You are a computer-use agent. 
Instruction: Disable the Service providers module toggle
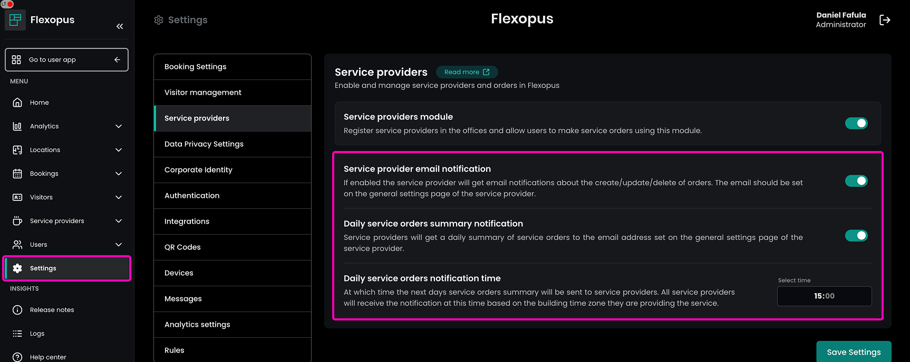[x=856, y=123]
